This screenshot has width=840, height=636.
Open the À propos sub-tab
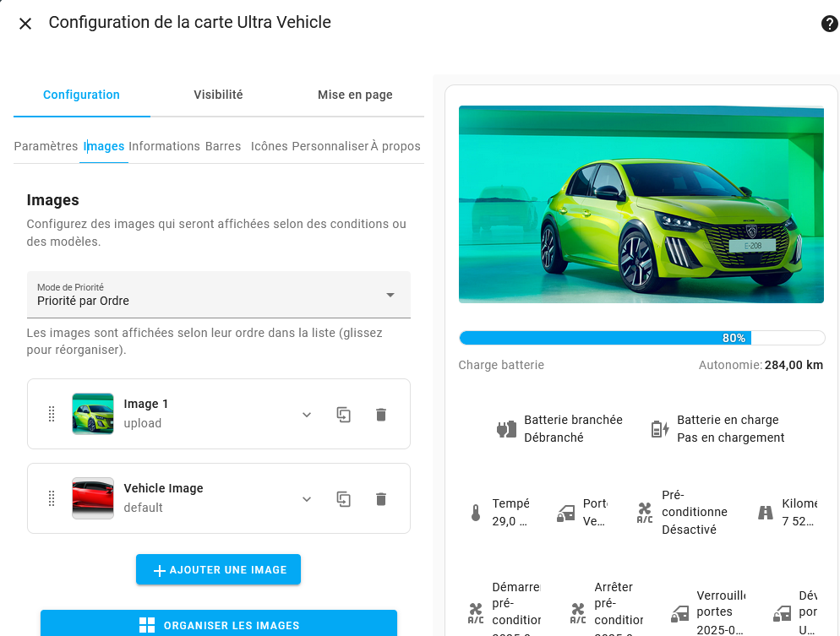[x=395, y=146]
